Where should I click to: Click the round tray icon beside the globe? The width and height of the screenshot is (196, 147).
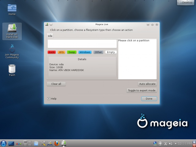click(x=160, y=144)
